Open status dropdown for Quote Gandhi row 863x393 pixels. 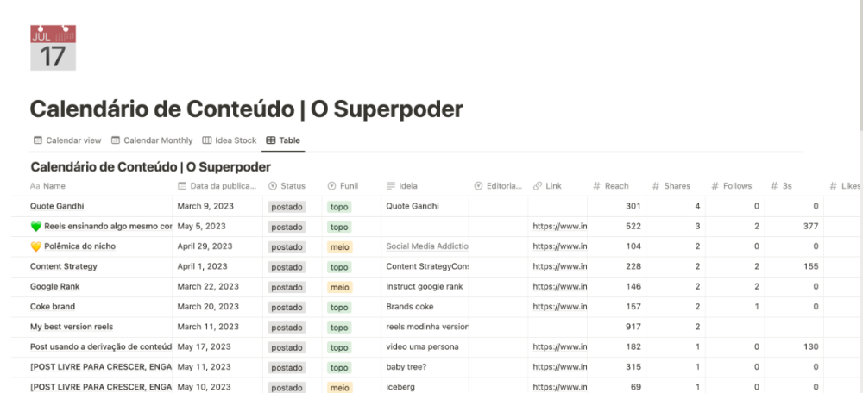point(286,207)
